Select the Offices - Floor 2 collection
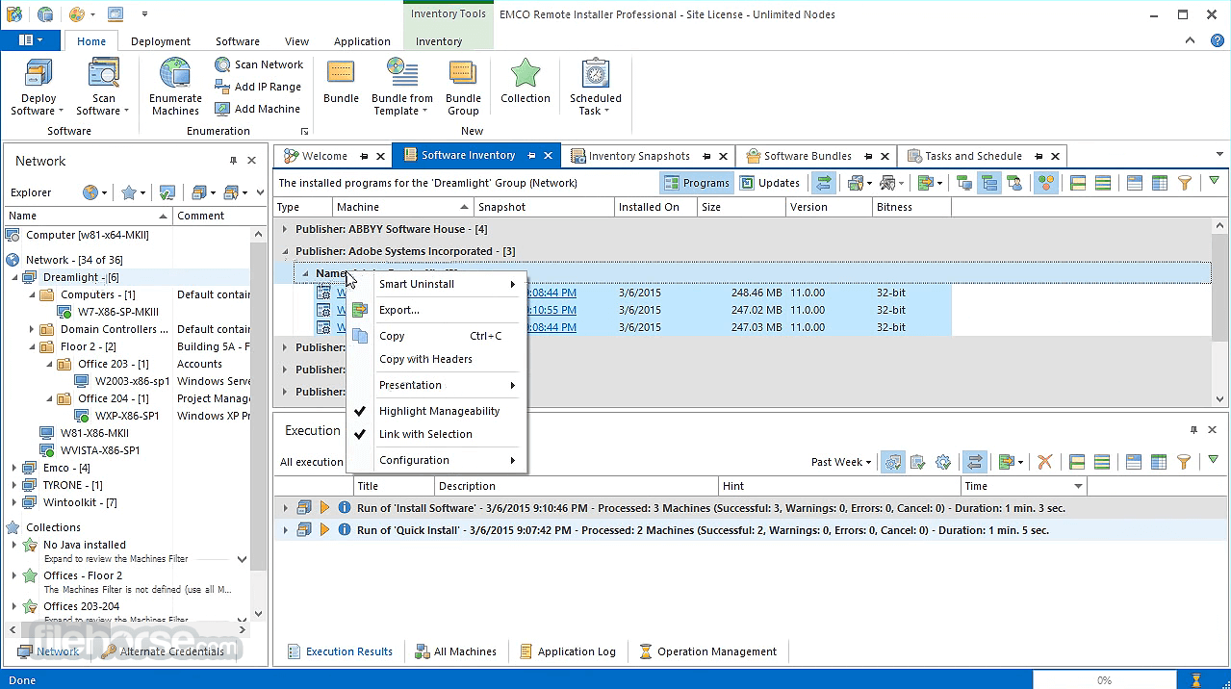The height and width of the screenshot is (689, 1231). tap(83, 575)
